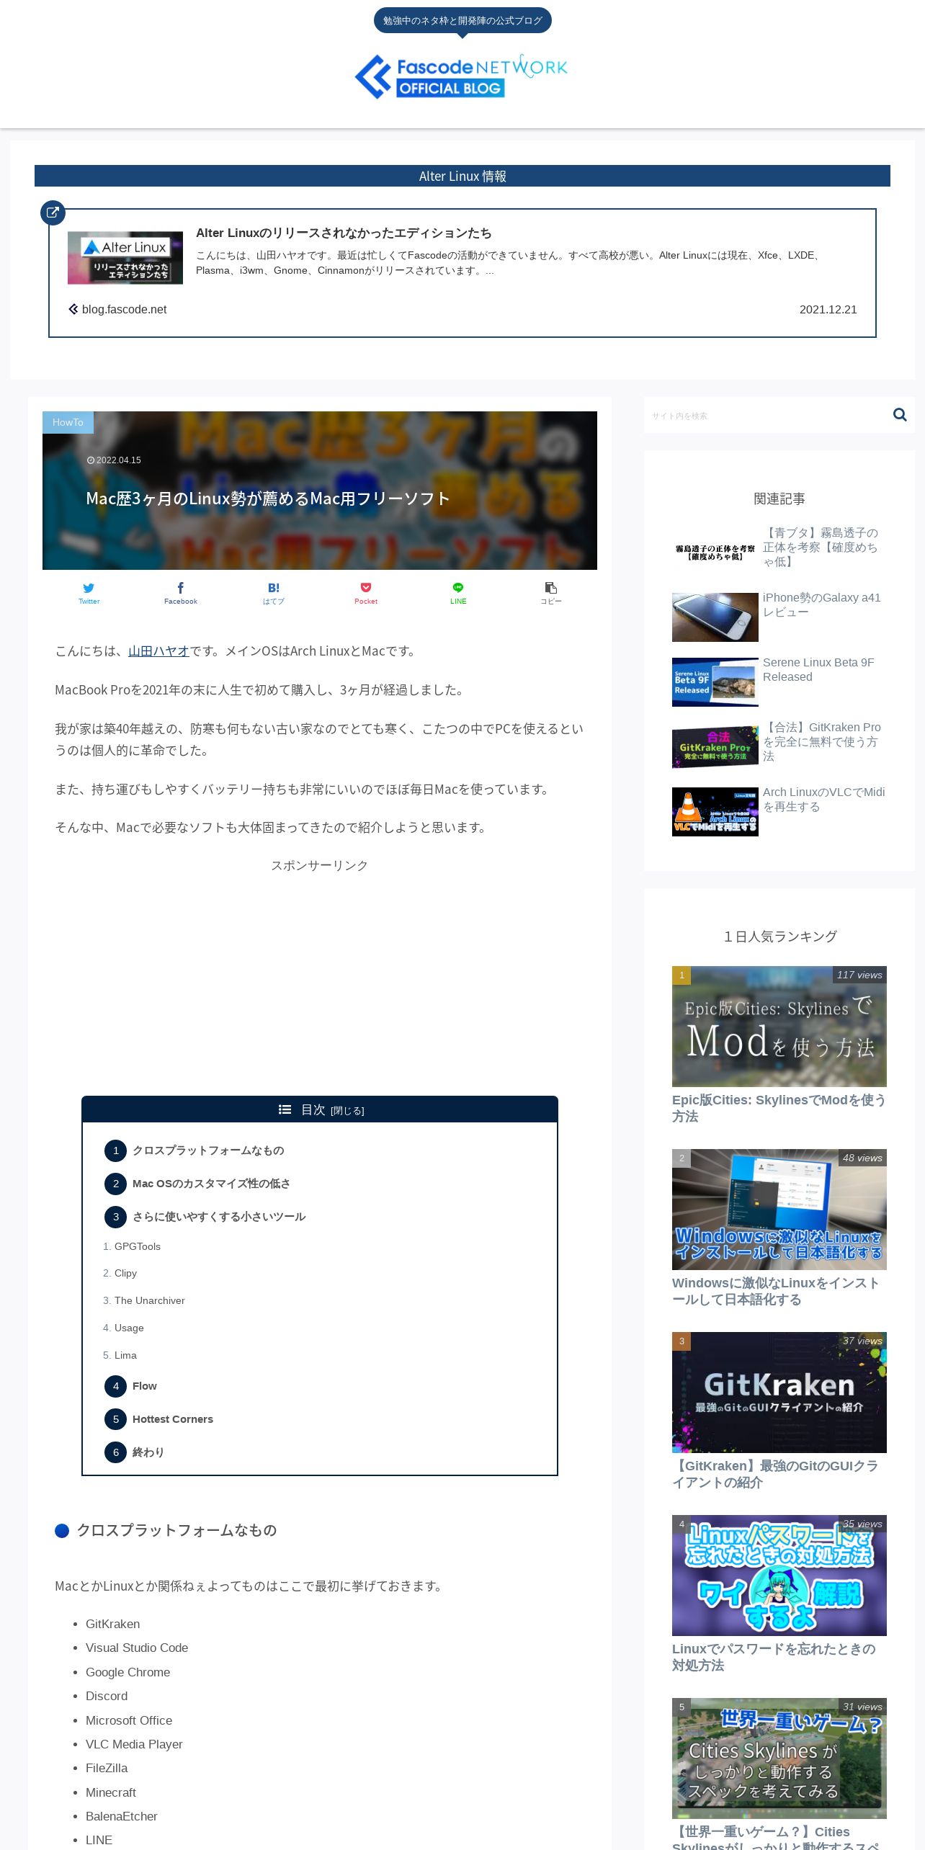Click the 霧島透子の正体を考察 thumbnail
This screenshot has width=925, height=1850.
tap(715, 553)
